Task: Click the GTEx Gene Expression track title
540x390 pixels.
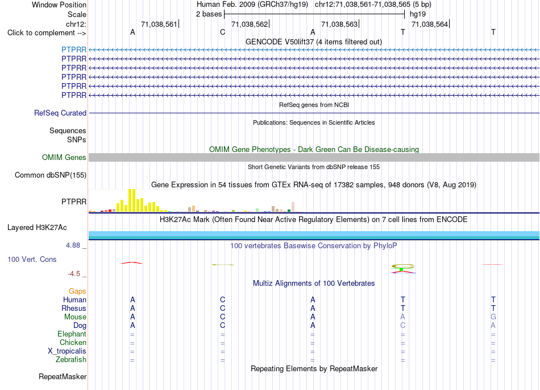Action: pos(314,185)
